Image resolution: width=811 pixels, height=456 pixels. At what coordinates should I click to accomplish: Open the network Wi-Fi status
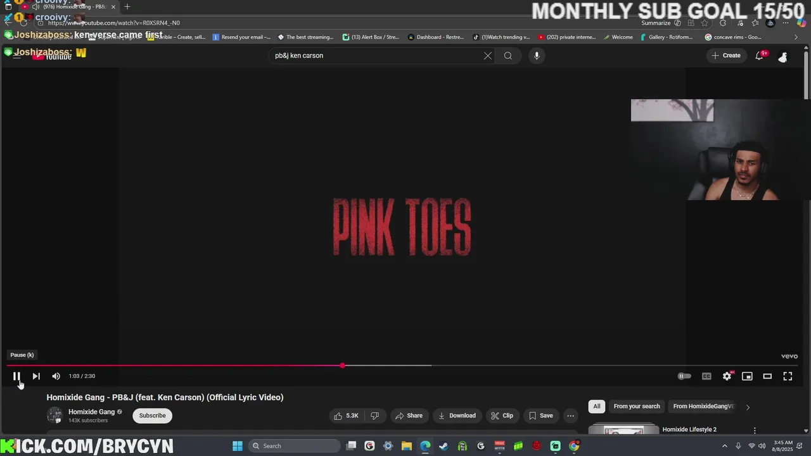(x=751, y=446)
